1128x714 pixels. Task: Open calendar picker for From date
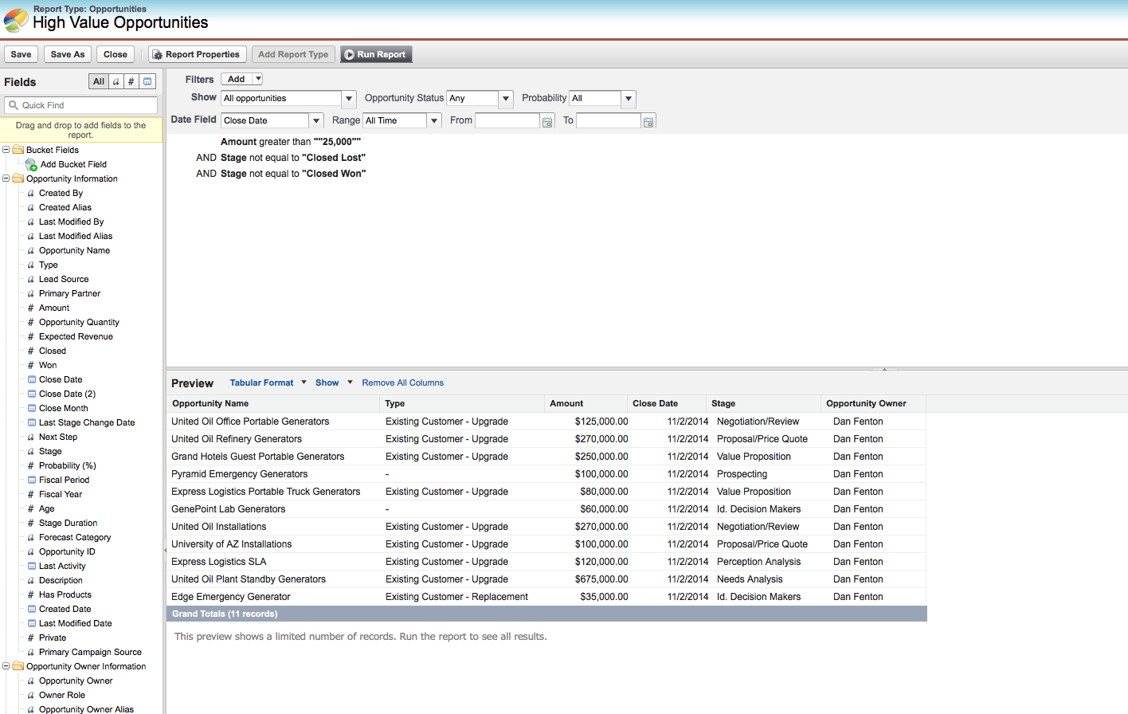pyautogui.click(x=547, y=121)
